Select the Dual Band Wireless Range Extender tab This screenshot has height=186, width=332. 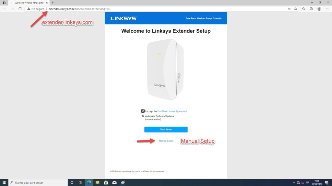tap(29, 3)
